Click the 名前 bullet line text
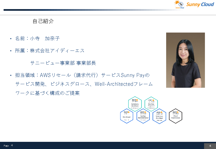Image resolution: width=216 pixels, height=149 pixels. tap(37, 39)
